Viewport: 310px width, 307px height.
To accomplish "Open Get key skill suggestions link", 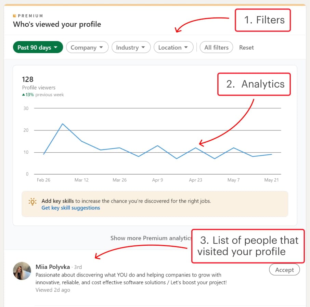I will click(x=70, y=208).
